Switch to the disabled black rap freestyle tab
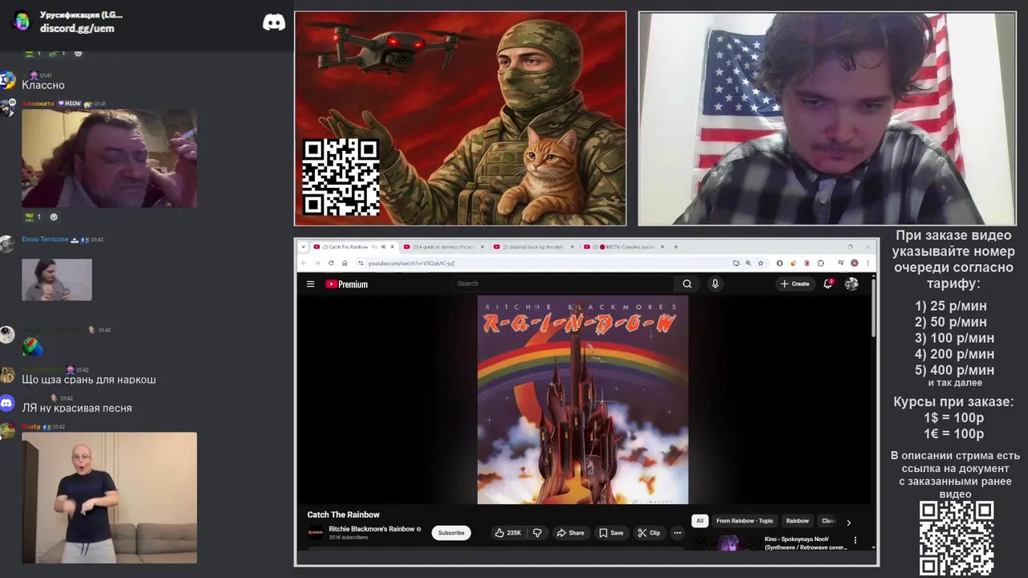Image resolution: width=1028 pixels, height=578 pixels. (533, 246)
